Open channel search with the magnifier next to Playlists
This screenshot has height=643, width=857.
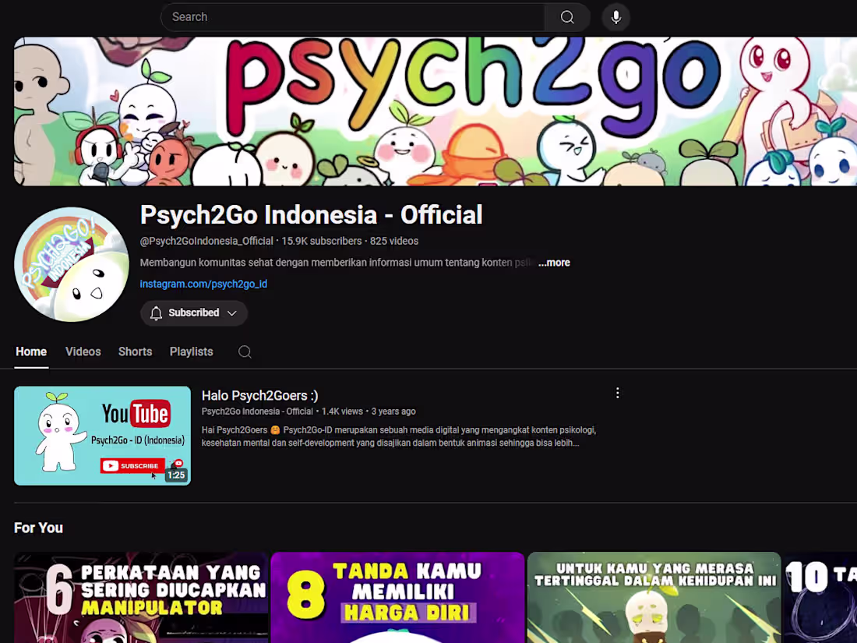(x=244, y=352)
